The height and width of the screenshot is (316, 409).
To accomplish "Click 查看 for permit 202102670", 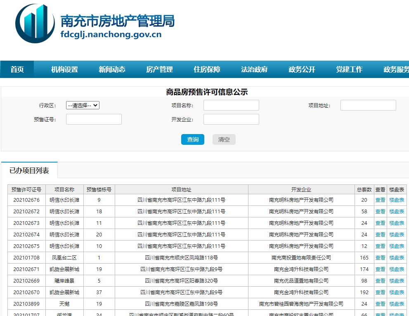I will click(380, 292).
